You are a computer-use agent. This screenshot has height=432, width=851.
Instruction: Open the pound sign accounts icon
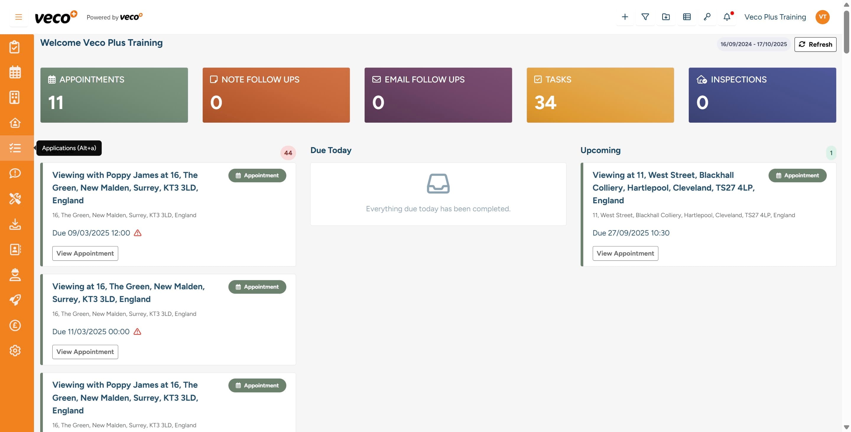15,325
